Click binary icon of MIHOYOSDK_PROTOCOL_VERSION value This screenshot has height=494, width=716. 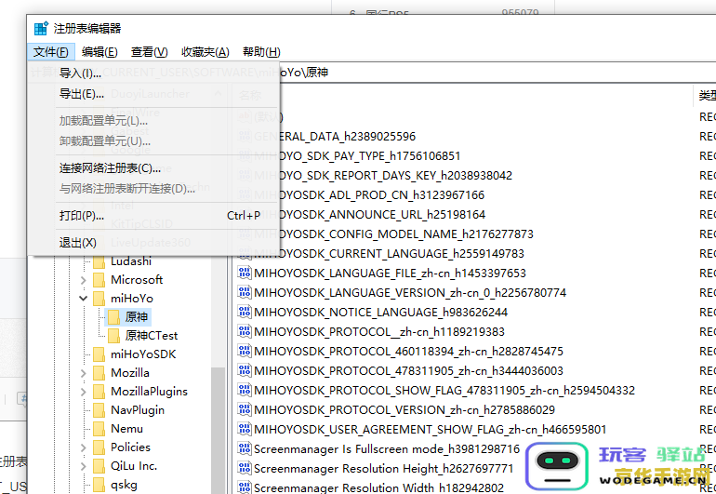coord(245,409)
